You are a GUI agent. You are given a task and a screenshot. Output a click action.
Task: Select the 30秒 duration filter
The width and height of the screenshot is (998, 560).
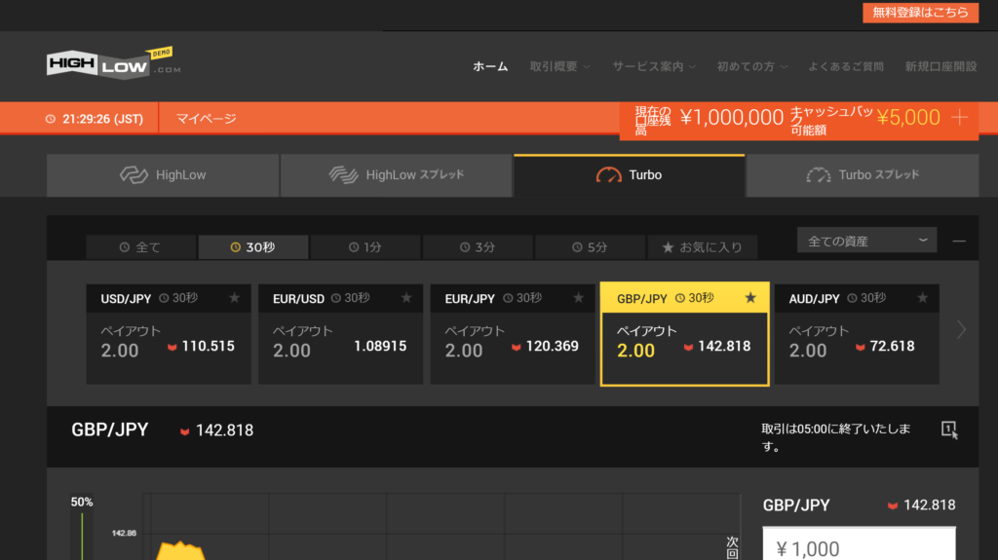tap(253, 247)
